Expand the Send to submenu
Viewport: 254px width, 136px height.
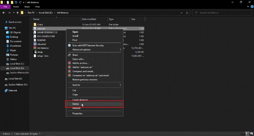(x=95, y=85)
